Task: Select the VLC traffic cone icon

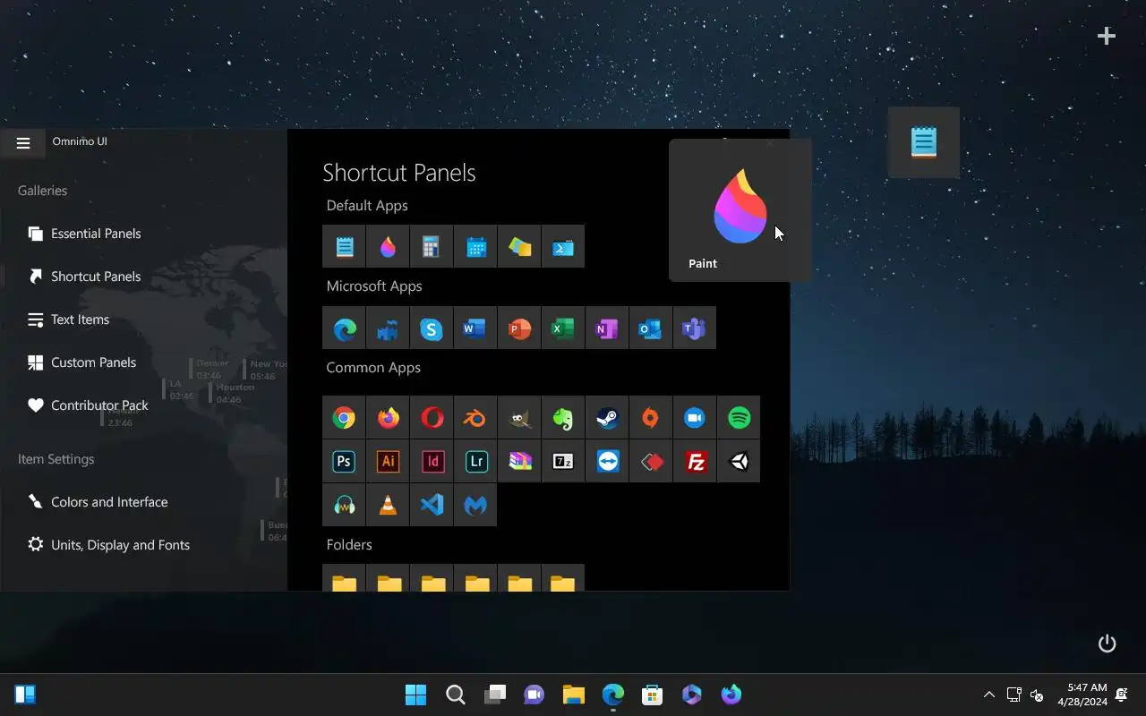Action: click(x=388, y=506)
